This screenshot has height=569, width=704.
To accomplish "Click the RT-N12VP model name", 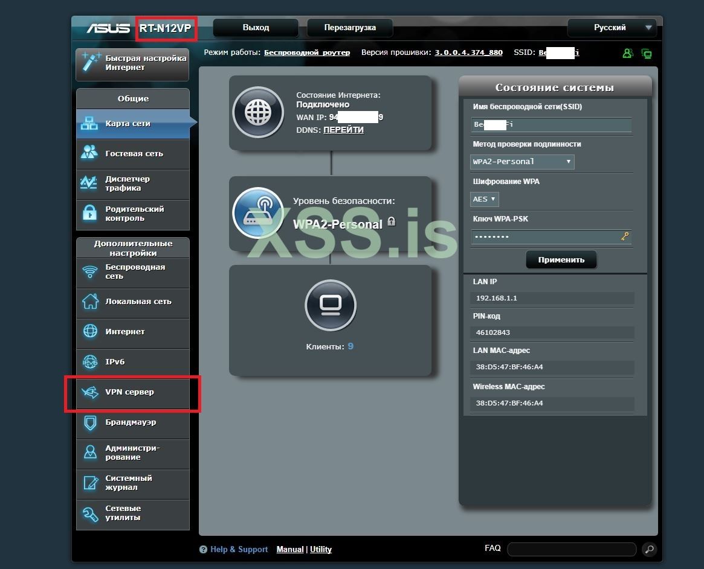I will coord(165,28).
